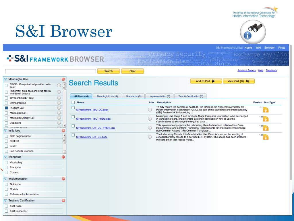Click the Initiatives list scroll-up arrow
The width and height of the screenshot is (294, 221).
click(64, 136)
